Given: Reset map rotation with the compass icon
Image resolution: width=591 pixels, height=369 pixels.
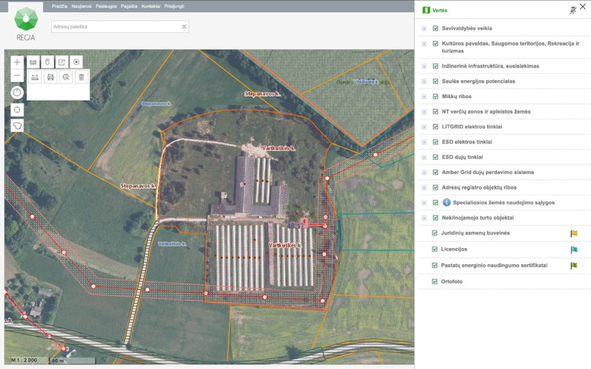Looking at the screenshot, I should pyautogui.click(x=17, y=93).
